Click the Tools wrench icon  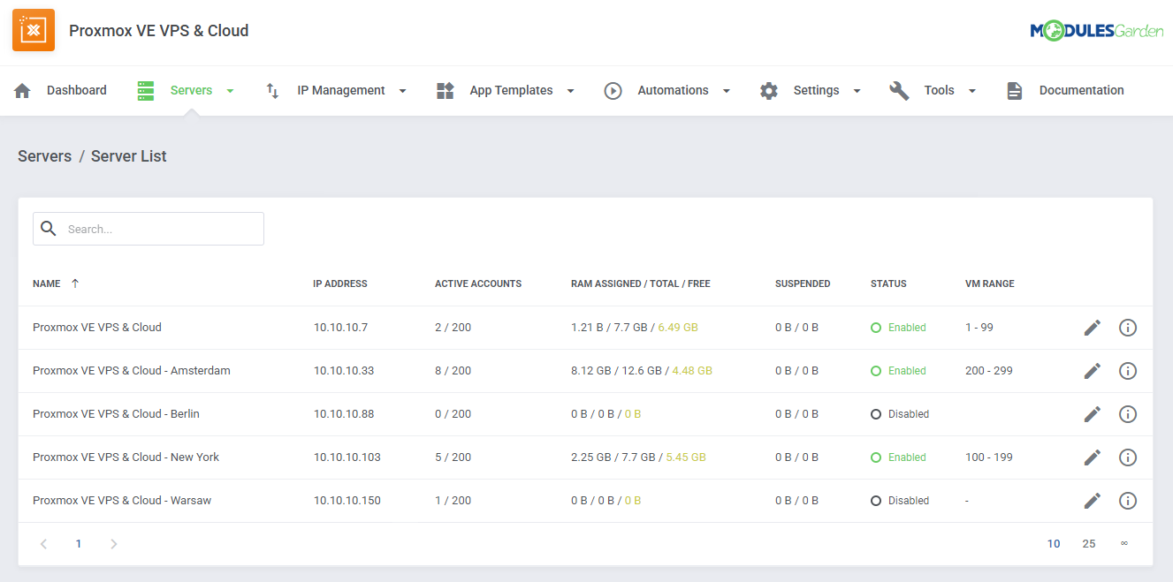899,90
